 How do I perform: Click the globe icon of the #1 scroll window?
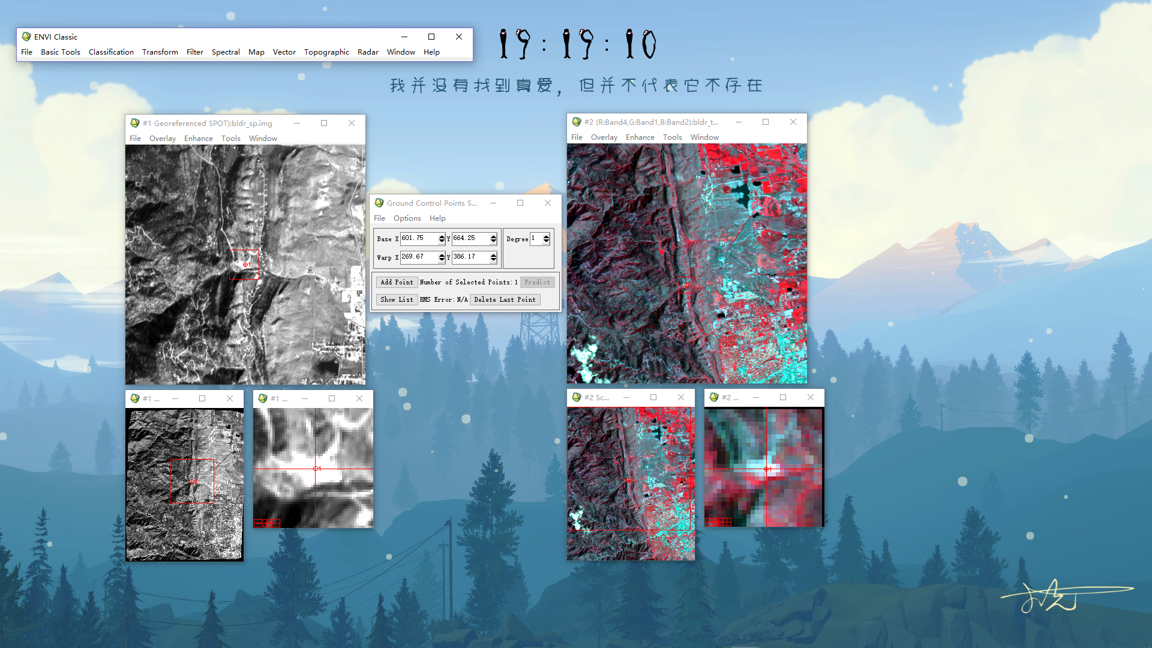pos(135,398)
